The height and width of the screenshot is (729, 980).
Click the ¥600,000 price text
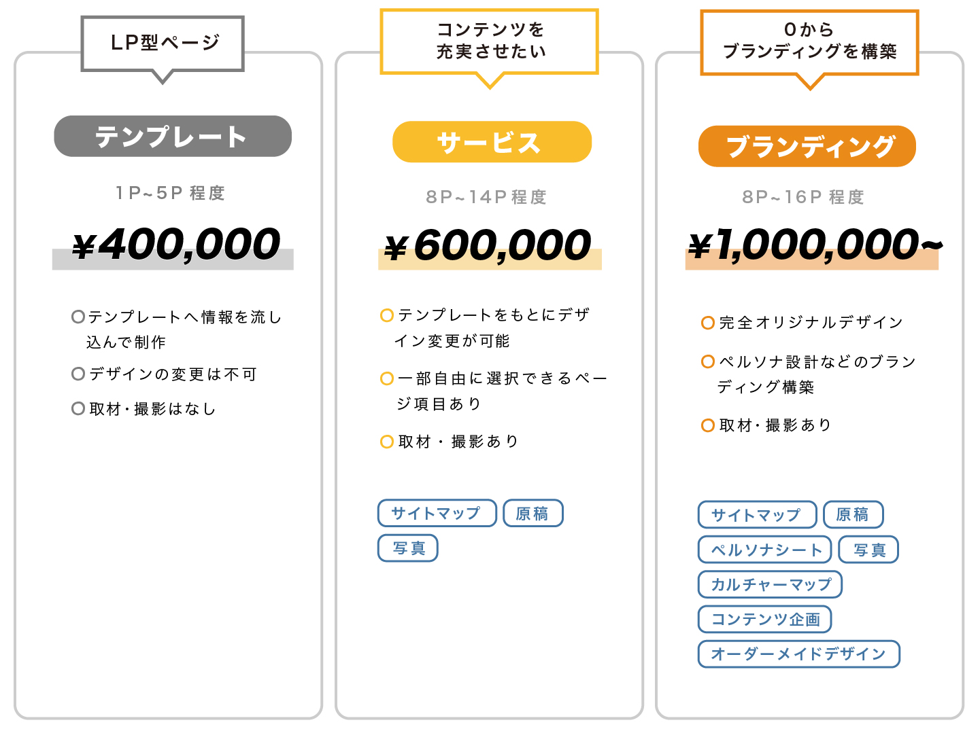click(x=488, y=246)
